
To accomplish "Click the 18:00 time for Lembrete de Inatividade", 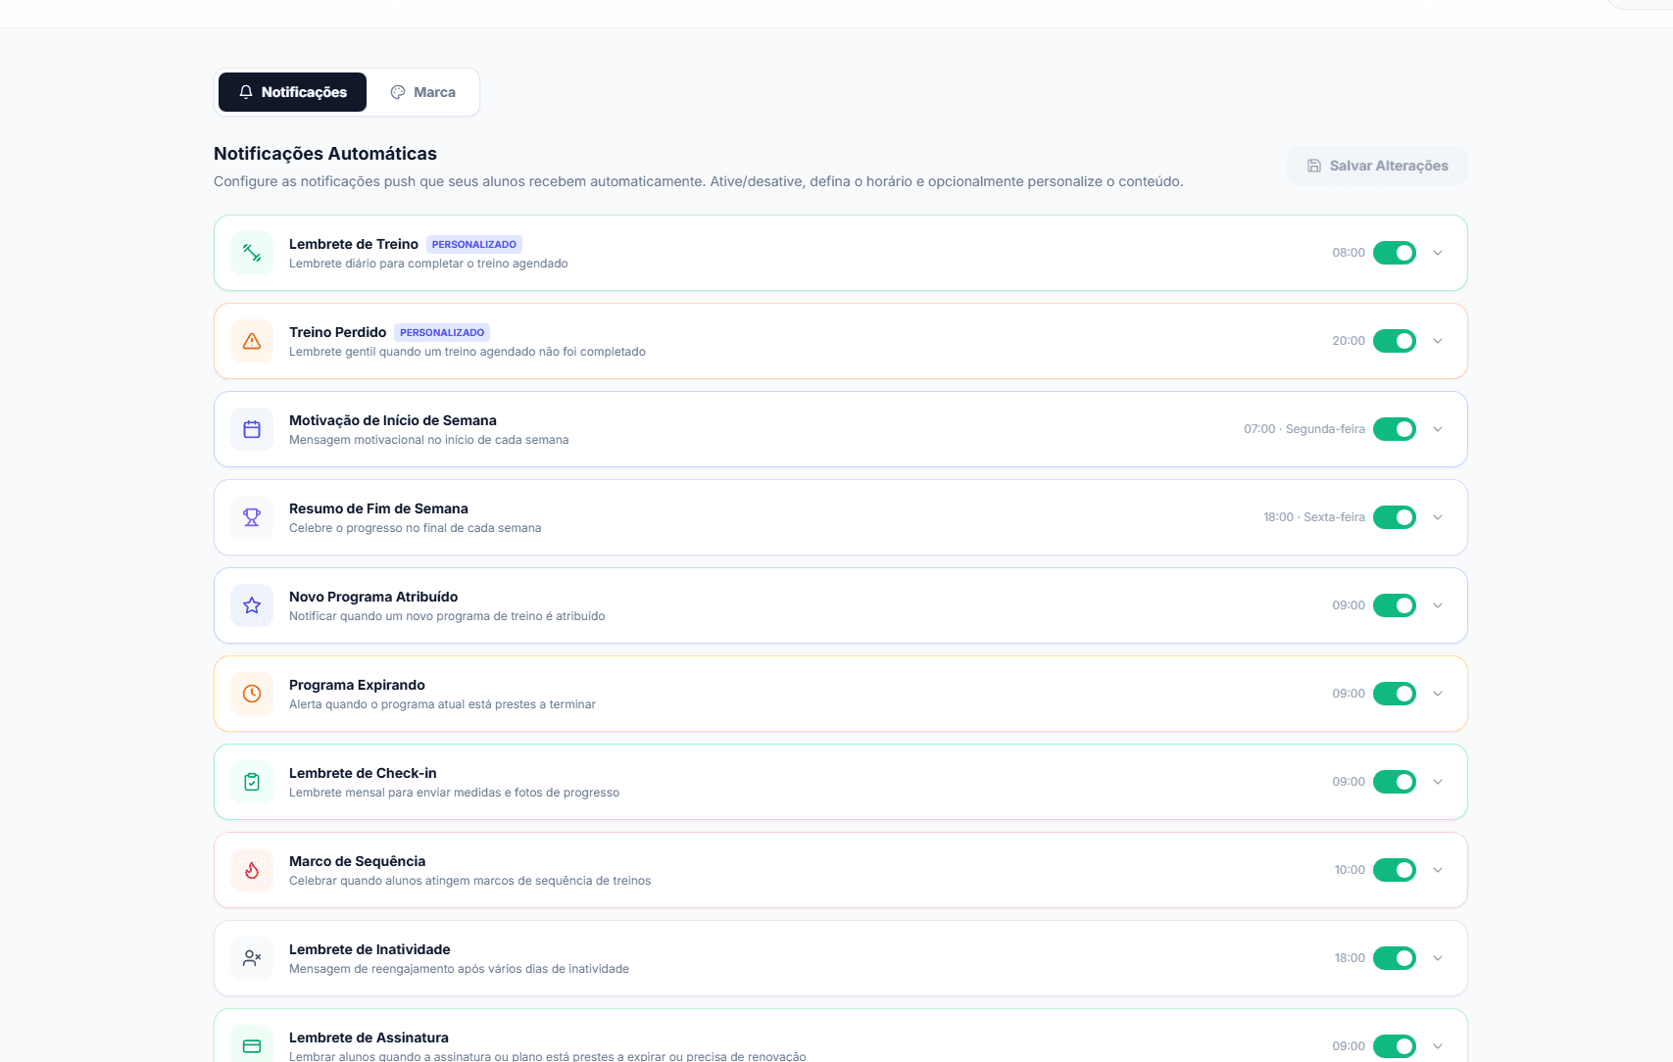I will point(1350,958).
